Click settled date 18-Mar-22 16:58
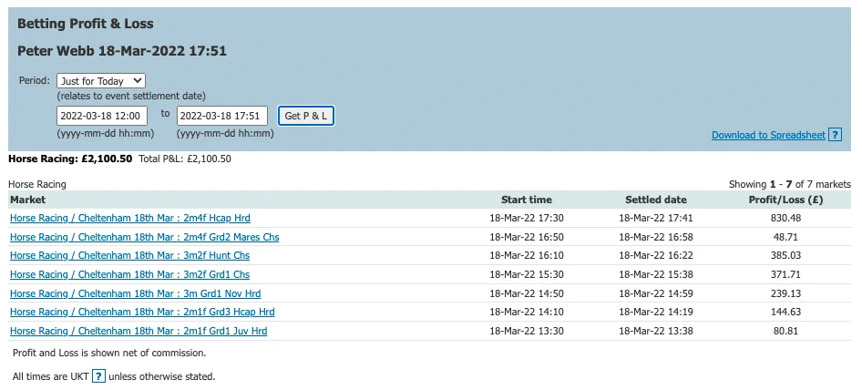862x390 pixels. 656,237
